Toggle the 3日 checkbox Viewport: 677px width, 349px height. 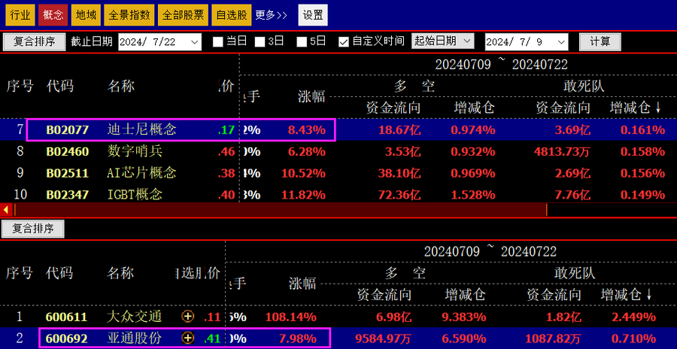[x=260, y=42]
